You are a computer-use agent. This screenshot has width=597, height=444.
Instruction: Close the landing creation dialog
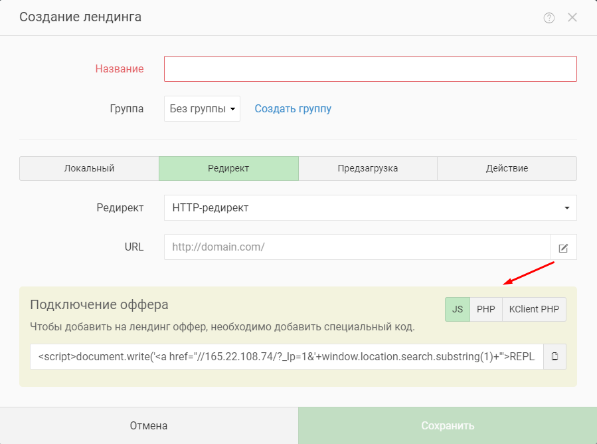(x=572, y=17)
